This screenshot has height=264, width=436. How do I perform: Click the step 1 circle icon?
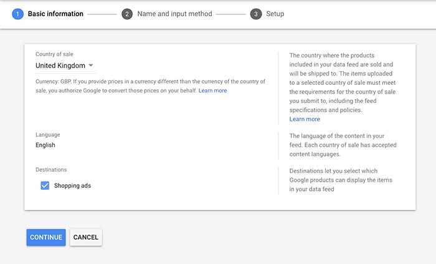17,14
